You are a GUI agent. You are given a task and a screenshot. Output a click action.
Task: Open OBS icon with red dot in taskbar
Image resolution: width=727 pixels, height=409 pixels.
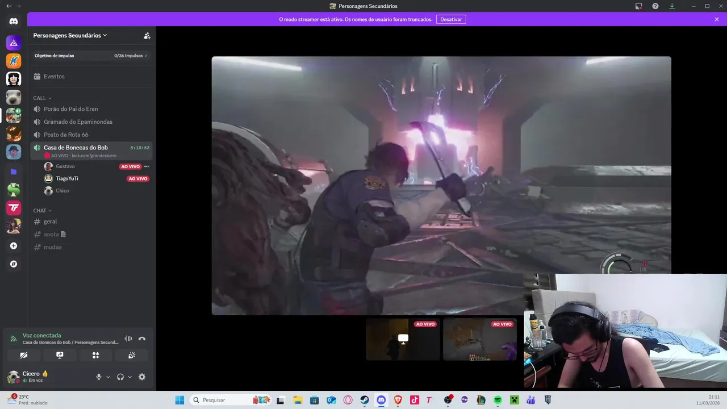point(448,400)
